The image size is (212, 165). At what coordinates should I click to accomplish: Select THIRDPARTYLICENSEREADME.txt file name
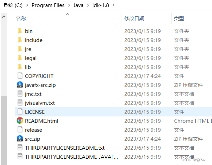pos(65,148)
